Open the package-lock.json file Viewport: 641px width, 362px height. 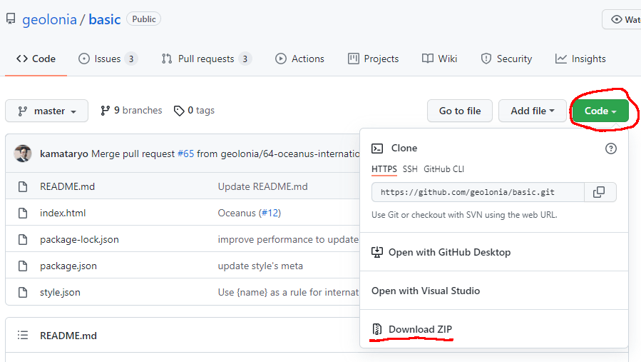tap(79, 239)
